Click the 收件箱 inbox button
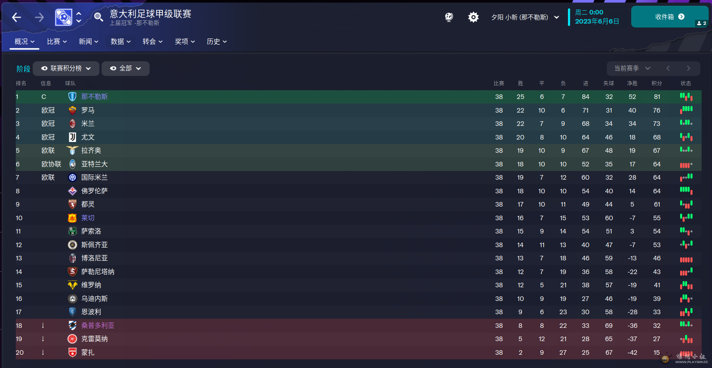 pyautogui.click(x=670, y=17)
